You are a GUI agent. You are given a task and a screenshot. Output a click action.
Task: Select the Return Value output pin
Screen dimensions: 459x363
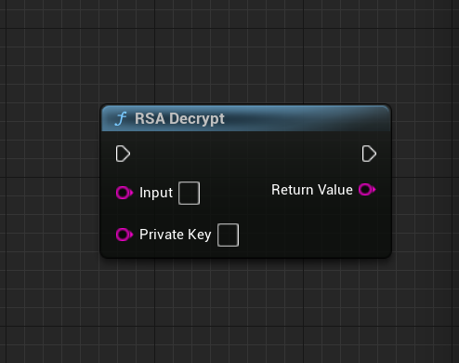click(367, 190)
